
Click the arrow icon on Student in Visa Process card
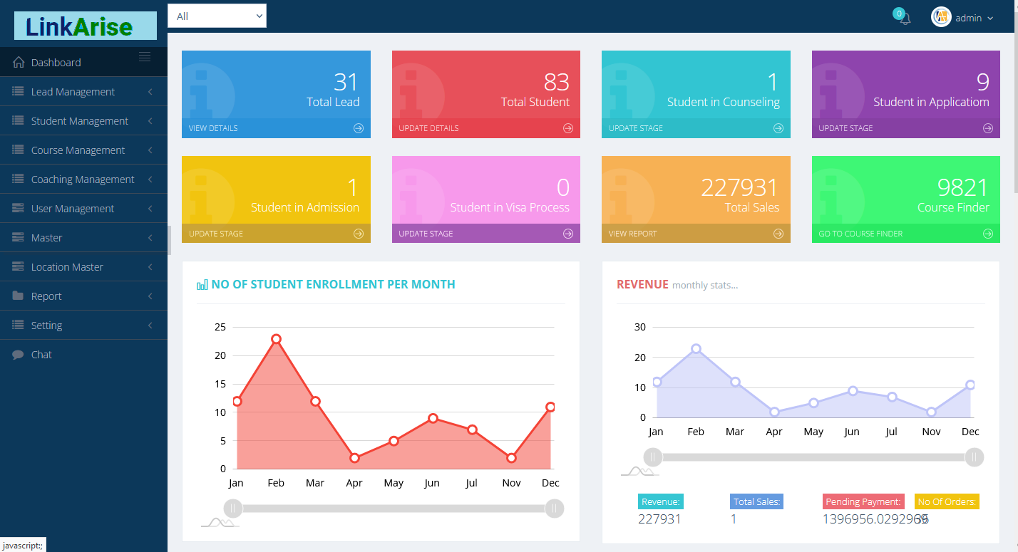pos(567,234)
